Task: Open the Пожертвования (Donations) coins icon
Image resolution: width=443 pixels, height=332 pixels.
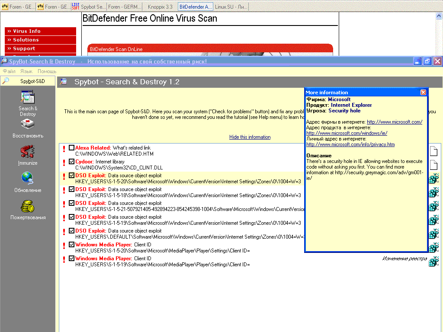Action: 28,206
